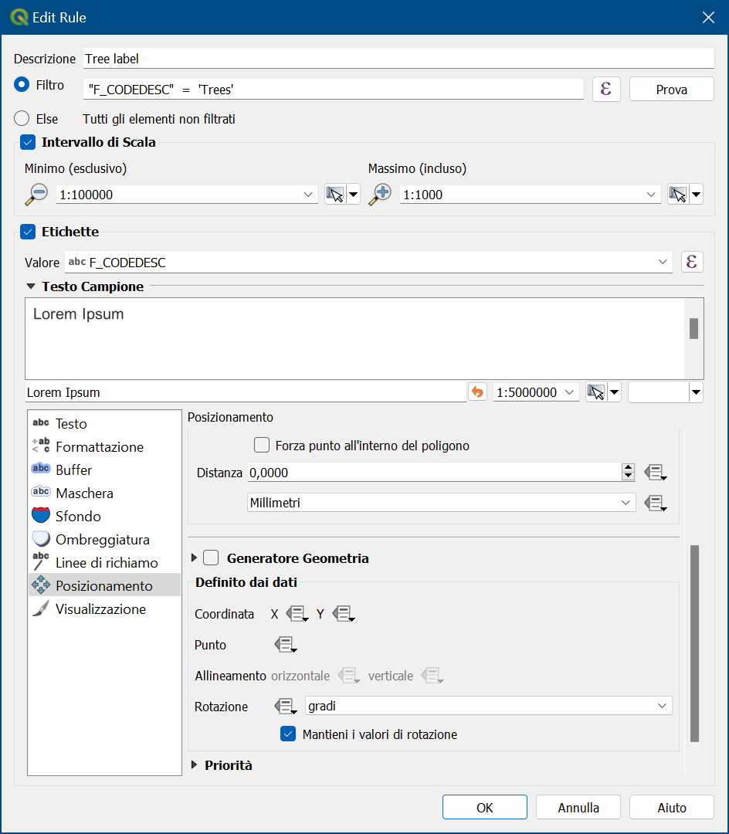Set maximum scale from map canvas
The height and width of the screenshot is (834, 729).
678,195
